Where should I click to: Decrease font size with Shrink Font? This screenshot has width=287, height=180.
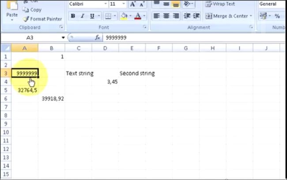142,4
